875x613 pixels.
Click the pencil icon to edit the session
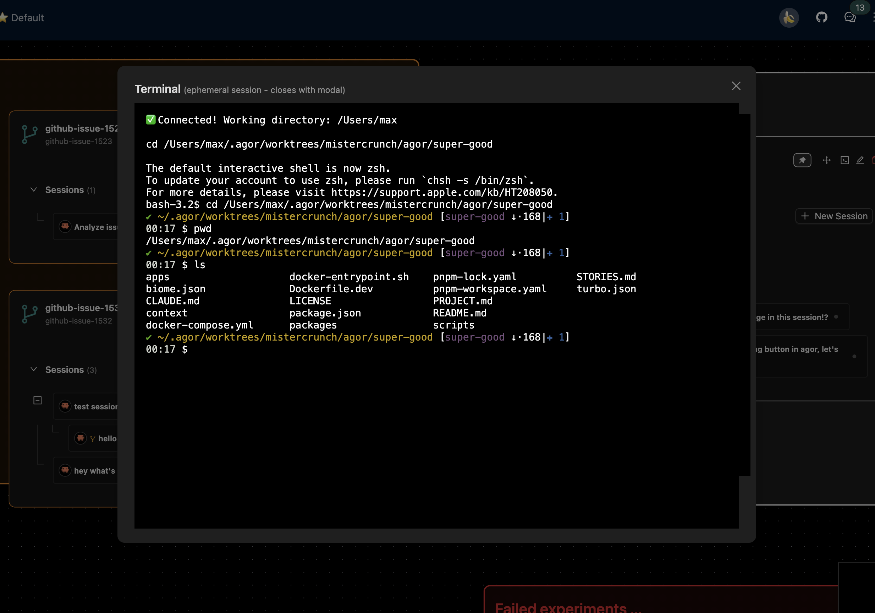(x=860, y=160)
